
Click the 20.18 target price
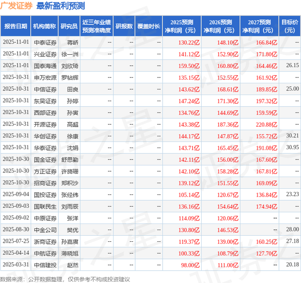point(292,265)
